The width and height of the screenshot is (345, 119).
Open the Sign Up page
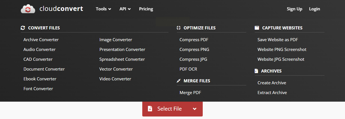[294, 9]
